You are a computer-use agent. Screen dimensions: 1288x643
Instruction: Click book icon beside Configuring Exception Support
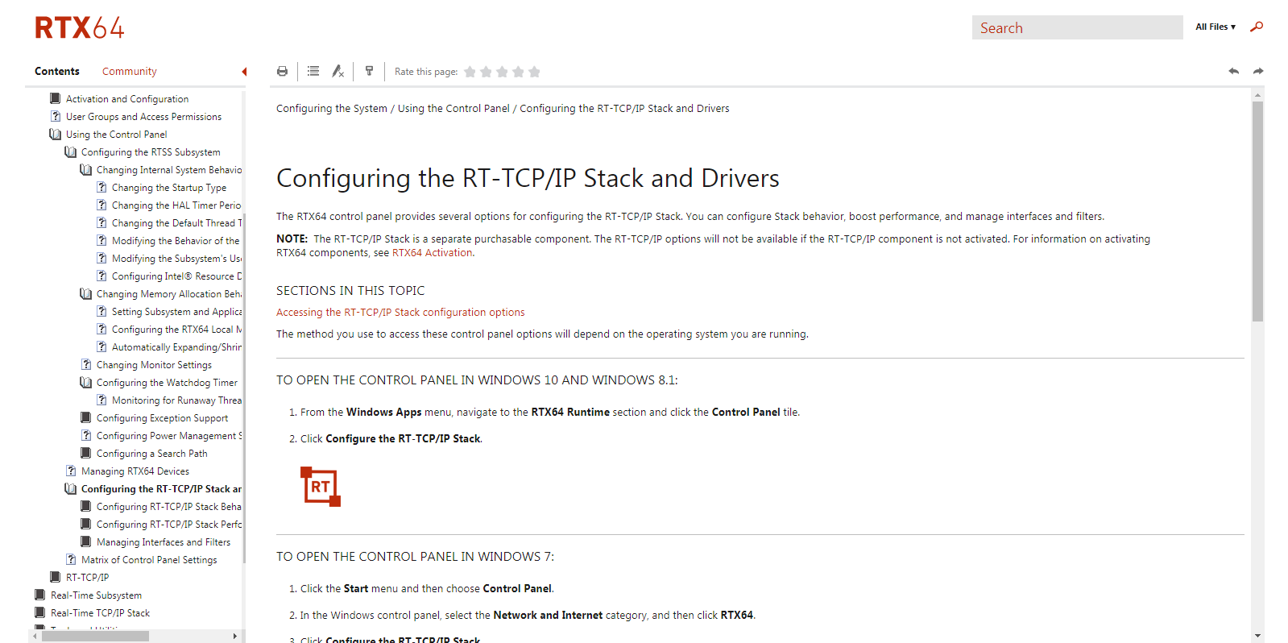click(85, 417)
